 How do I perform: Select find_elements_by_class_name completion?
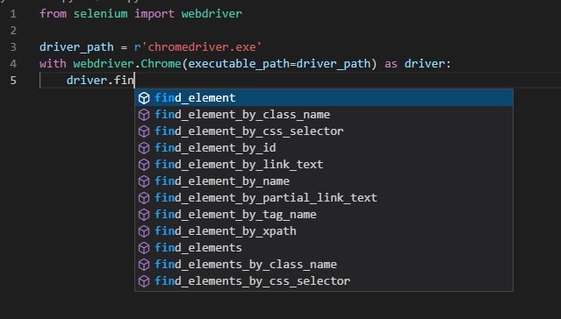(x=324, y=265)
